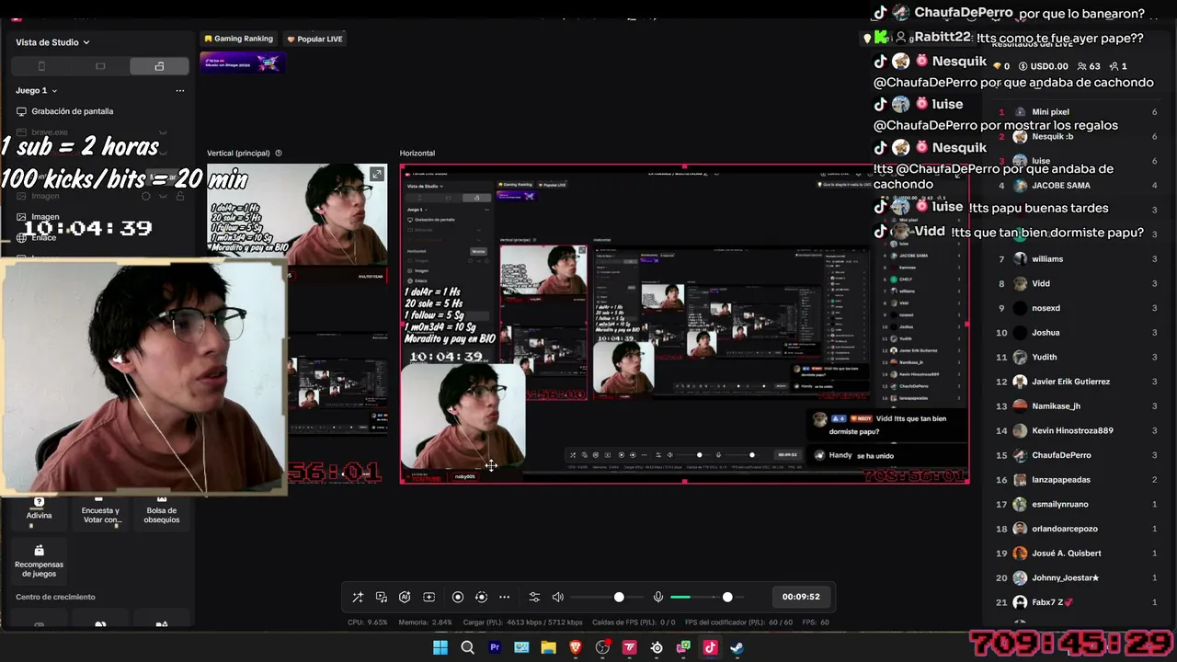
Task: Open the toolbar three-dots more menu
Action: click(504, 597)
